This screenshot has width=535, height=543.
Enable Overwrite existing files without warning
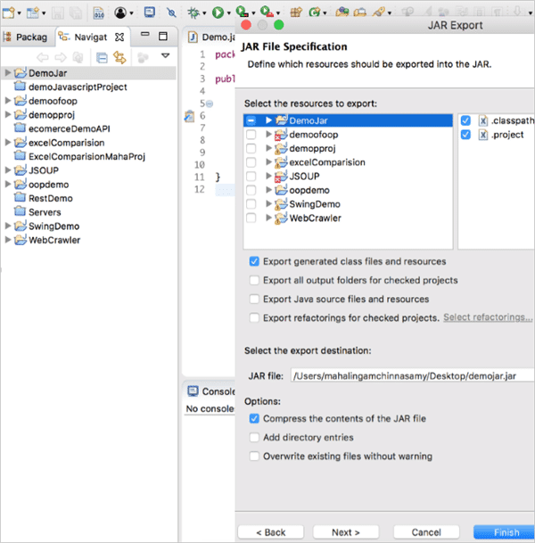[x=254, y=457]
